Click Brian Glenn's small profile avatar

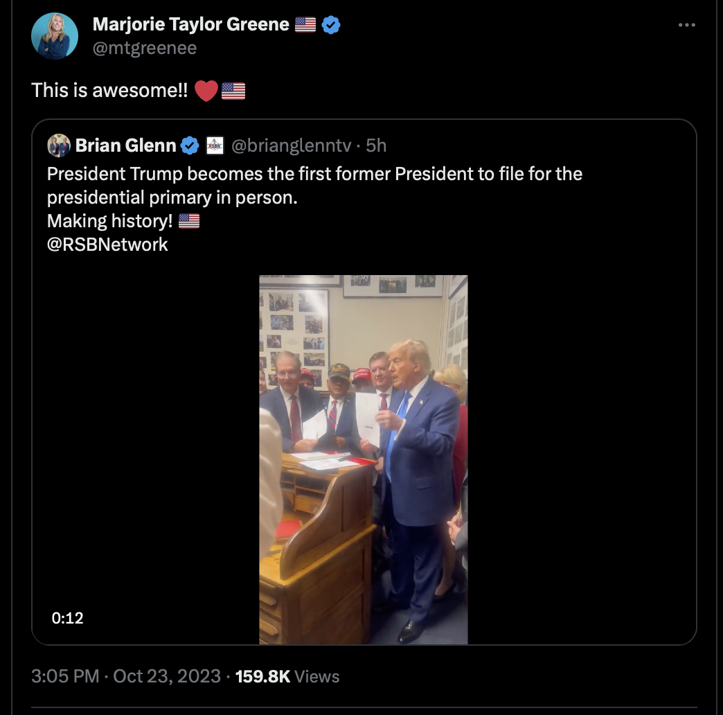pos(59,145)
